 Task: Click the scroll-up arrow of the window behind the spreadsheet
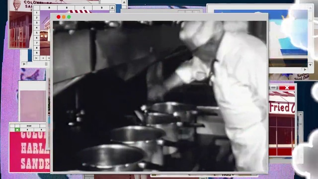point(124,2)
